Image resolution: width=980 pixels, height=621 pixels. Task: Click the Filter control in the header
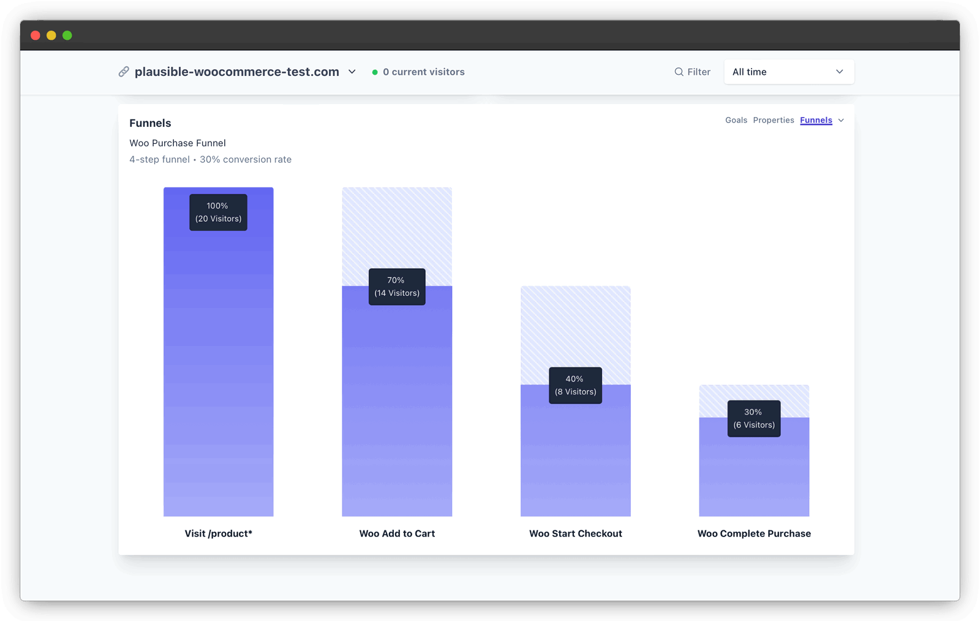click(699, 72)
